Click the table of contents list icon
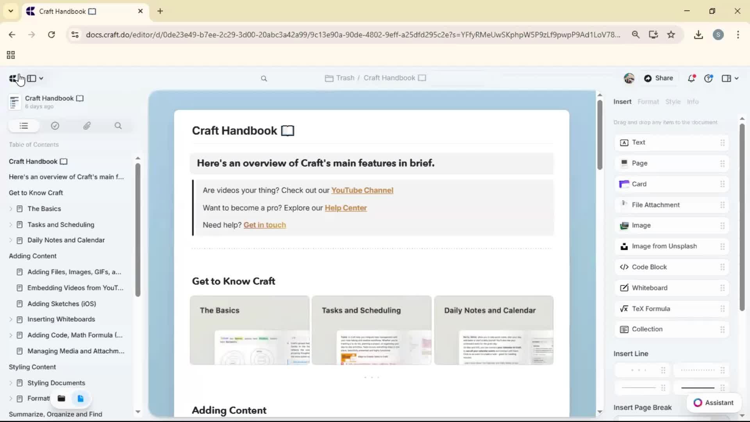This screenshot has width=750, height=422. 23,126
